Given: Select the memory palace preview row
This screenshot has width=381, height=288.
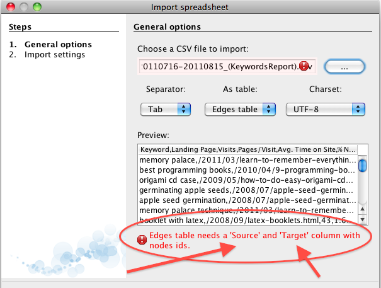Looking at the screenshot, I should point(248,160).
